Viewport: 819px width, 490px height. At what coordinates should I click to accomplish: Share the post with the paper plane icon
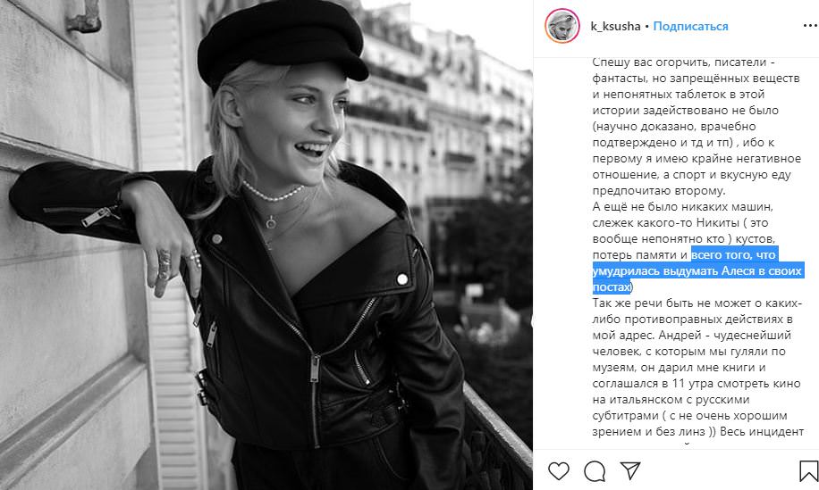630,470
